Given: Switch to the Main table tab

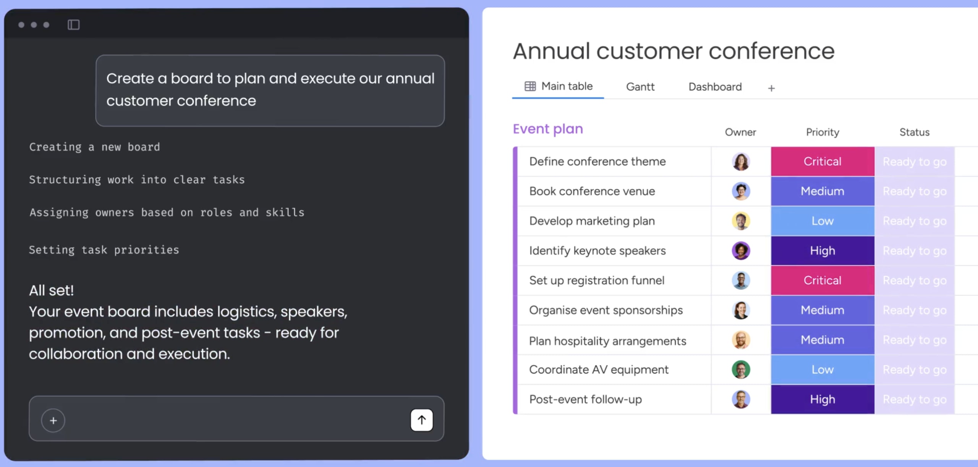Looking at the screenshot, I should point(558,86).
